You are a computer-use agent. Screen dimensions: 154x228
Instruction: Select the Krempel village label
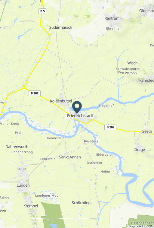click(x=31, y=206)
